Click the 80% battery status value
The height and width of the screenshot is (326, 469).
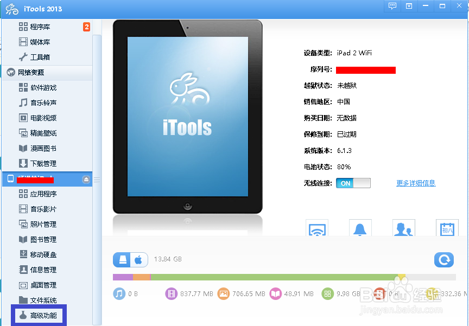[344, 167]
